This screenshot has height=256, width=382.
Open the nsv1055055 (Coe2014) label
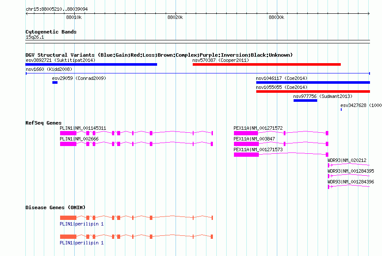[282, 87]
